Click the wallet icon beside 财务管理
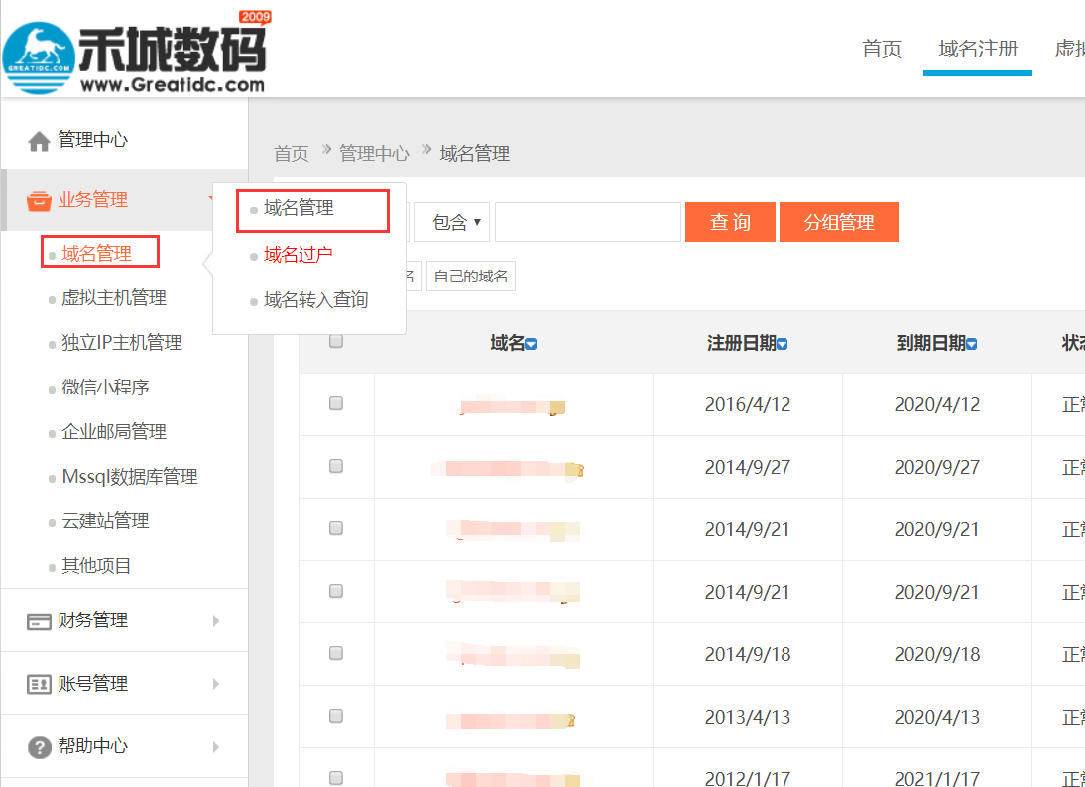Image resolution: width=1085 pixels, height=787 pixels. [38, 619]
